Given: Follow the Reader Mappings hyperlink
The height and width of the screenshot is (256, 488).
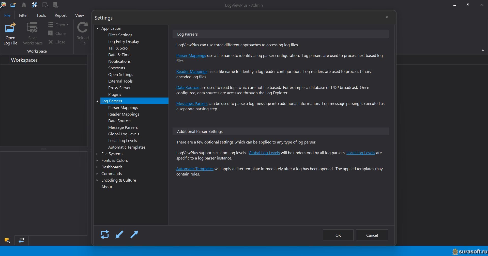Looking at the screenshot, I should [x=192, y=71].
